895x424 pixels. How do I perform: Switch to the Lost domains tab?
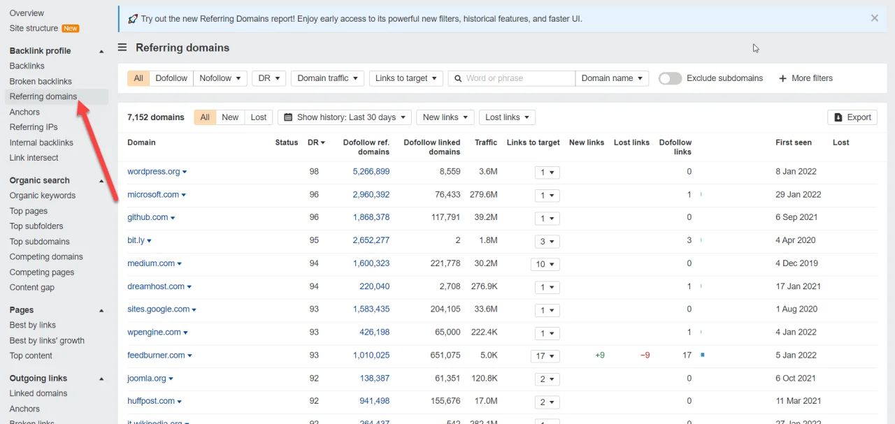[x=258, y=117]
